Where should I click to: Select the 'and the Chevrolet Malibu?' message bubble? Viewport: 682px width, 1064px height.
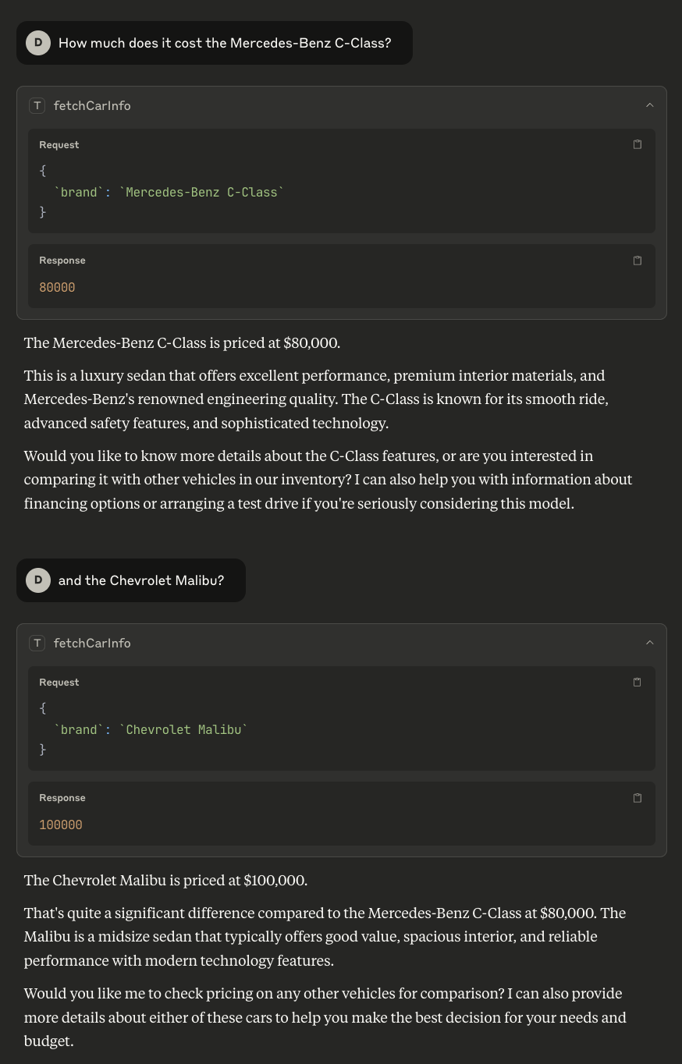tap(131, 580)
